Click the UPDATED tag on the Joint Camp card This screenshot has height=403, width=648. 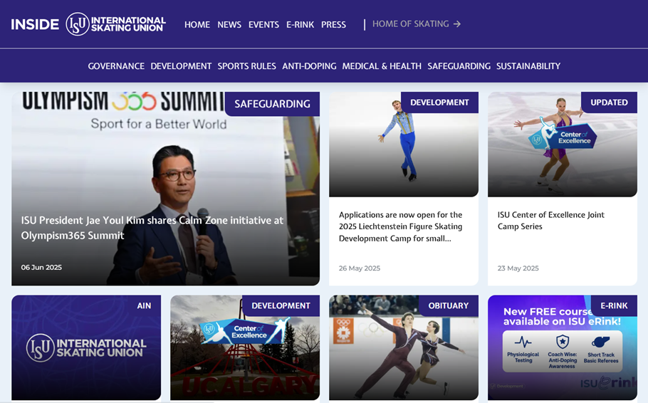click(x=609, y=103)
